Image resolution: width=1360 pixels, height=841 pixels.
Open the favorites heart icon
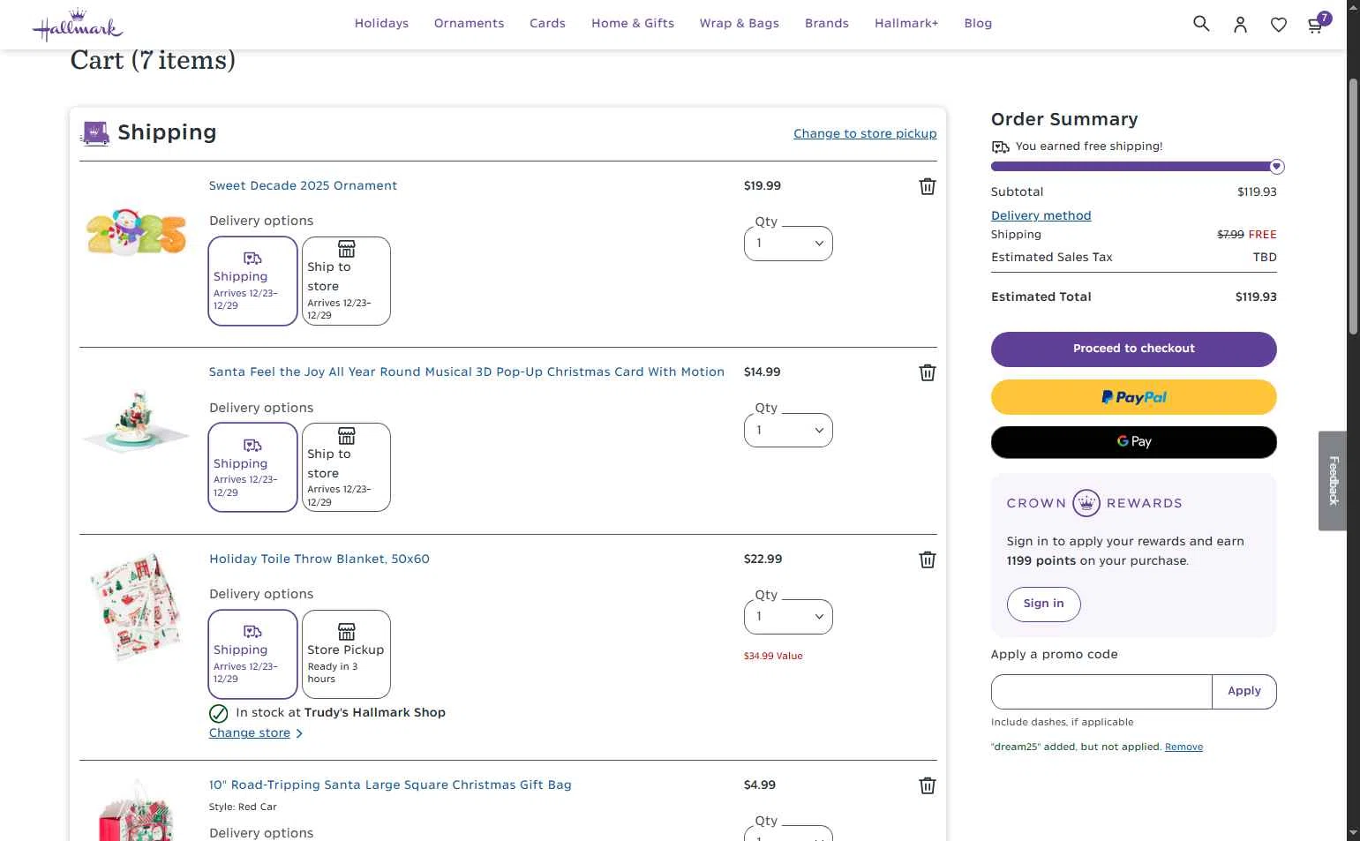(x=1278, y=25)
